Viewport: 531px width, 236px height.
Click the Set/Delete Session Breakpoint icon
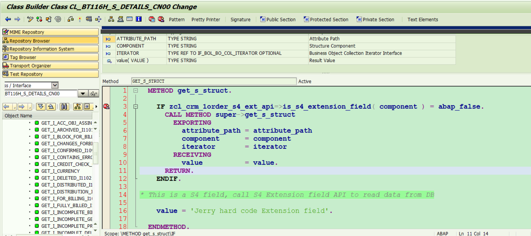152,19
